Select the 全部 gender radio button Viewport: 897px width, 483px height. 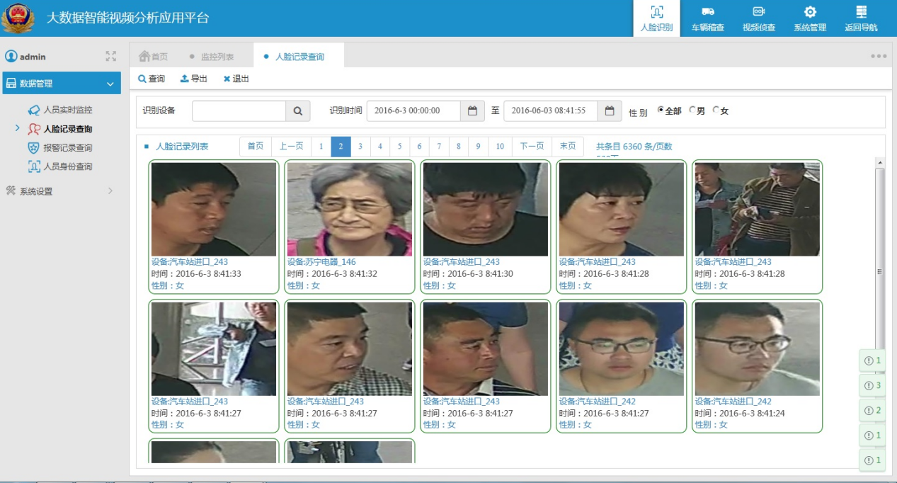coord(661,110)
